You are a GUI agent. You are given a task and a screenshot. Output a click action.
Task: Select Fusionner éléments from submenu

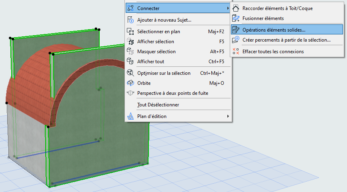(x=263, y=18)
